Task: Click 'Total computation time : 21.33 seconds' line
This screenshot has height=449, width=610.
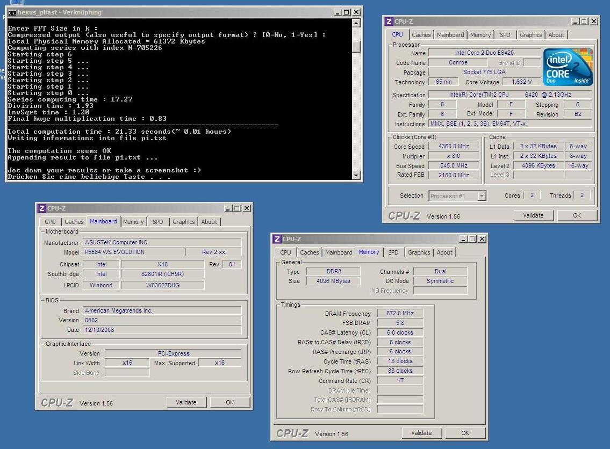Action: 119,132
